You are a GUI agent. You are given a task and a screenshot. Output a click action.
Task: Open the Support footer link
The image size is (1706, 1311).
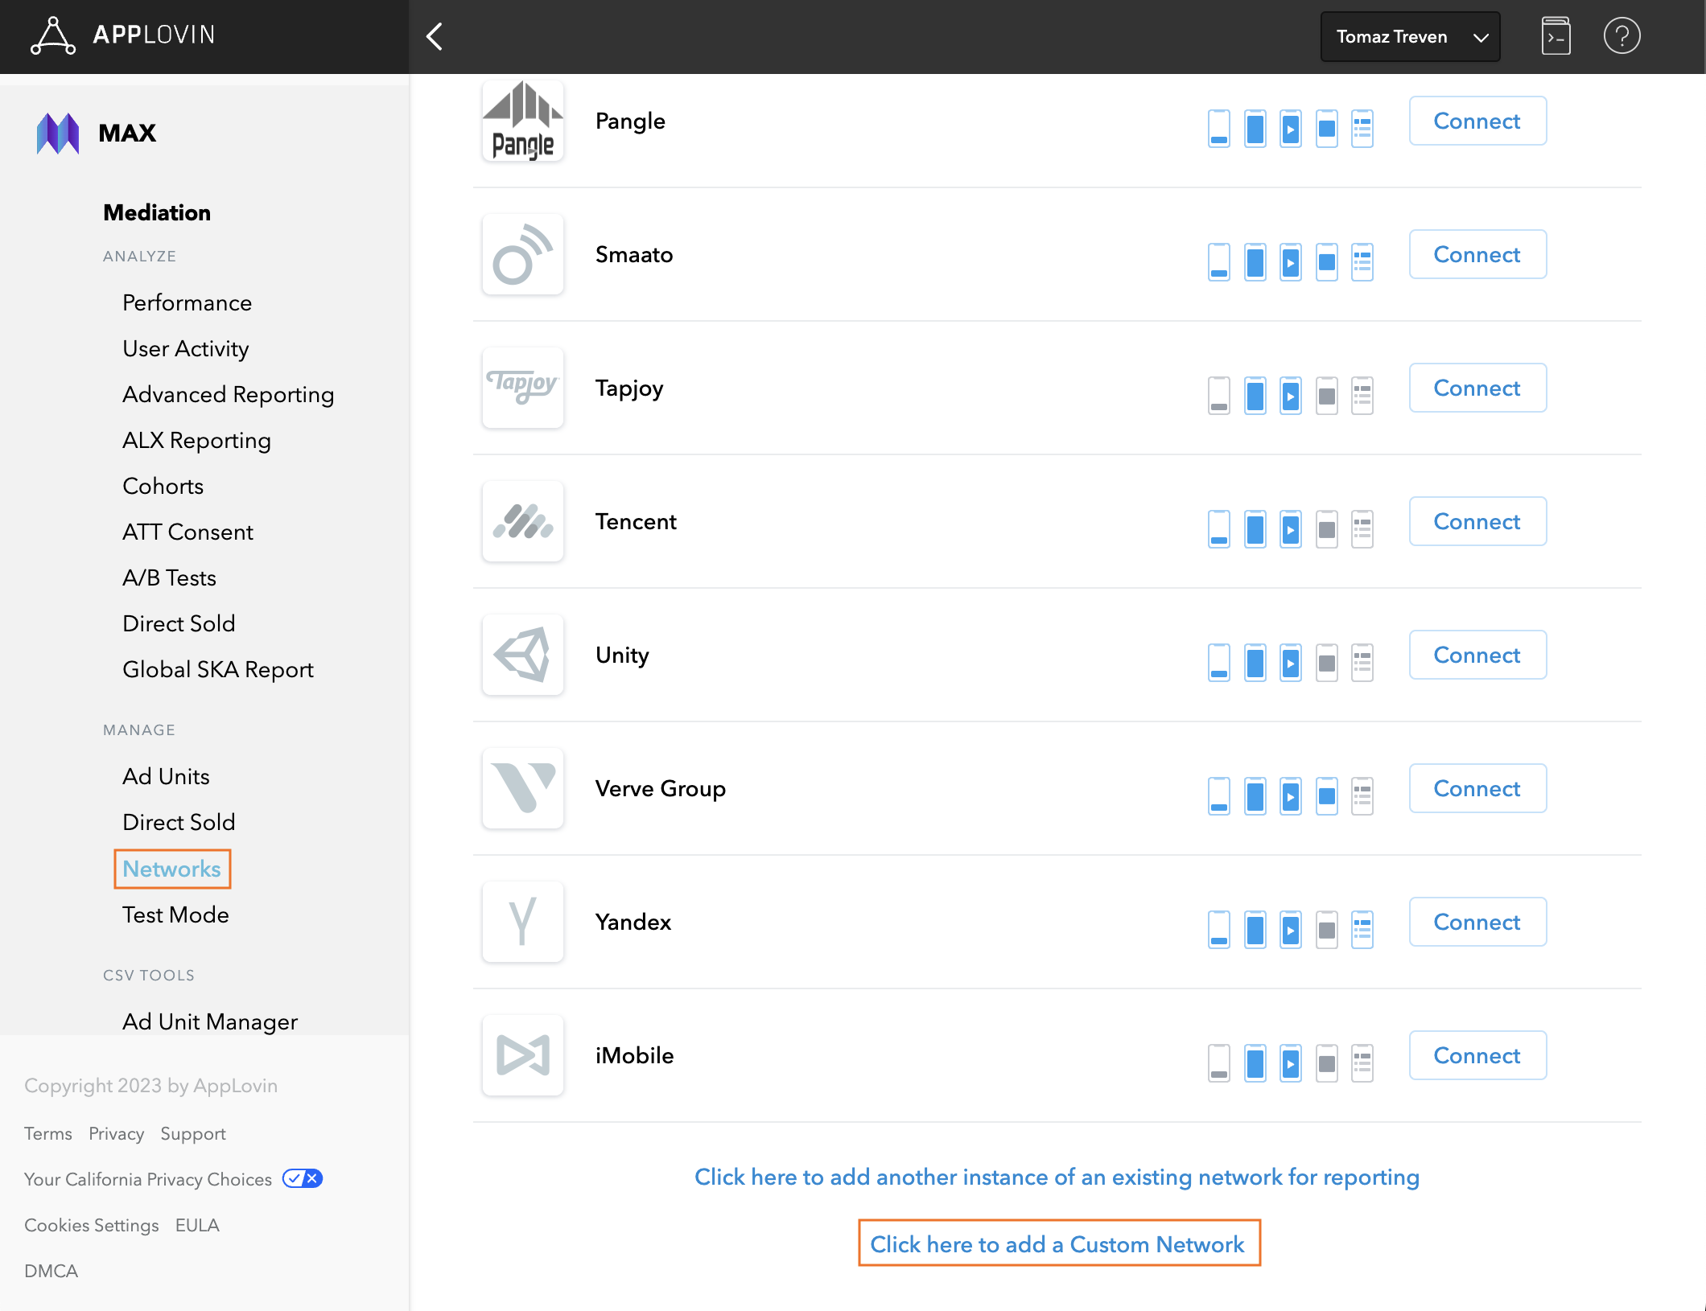[193, 1133]
